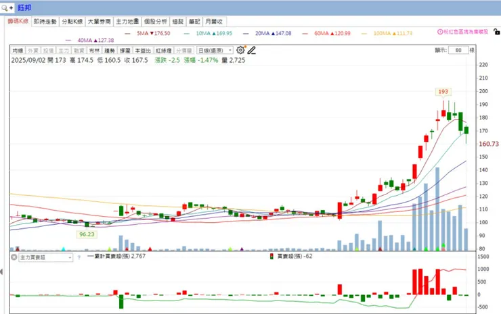This screenshot has width=501, height=314.
Task: Toggle the 撐壓 overlay button
Action: 125,51
